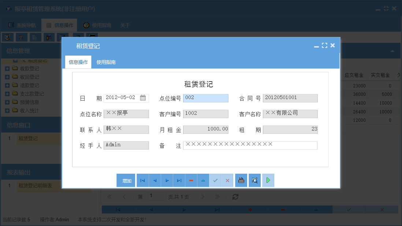Jump to first record using the navigator
402x226 pixels.
coord(142,180)
